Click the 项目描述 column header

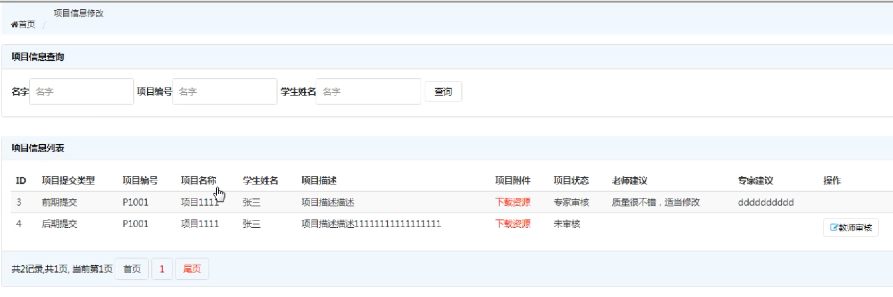pos(319,180)
